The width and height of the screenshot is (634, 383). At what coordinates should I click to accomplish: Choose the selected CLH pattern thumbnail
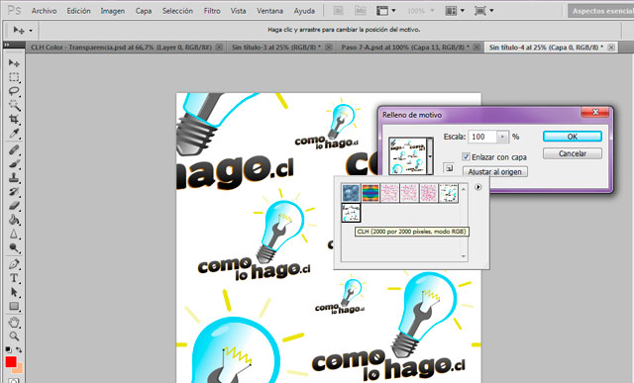point(351,213)
